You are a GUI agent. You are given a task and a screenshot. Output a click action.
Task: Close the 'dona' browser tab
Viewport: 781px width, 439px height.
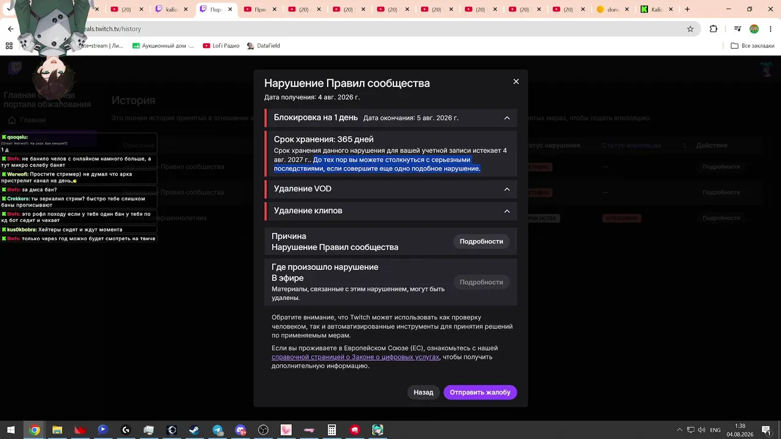click(625, 9)
